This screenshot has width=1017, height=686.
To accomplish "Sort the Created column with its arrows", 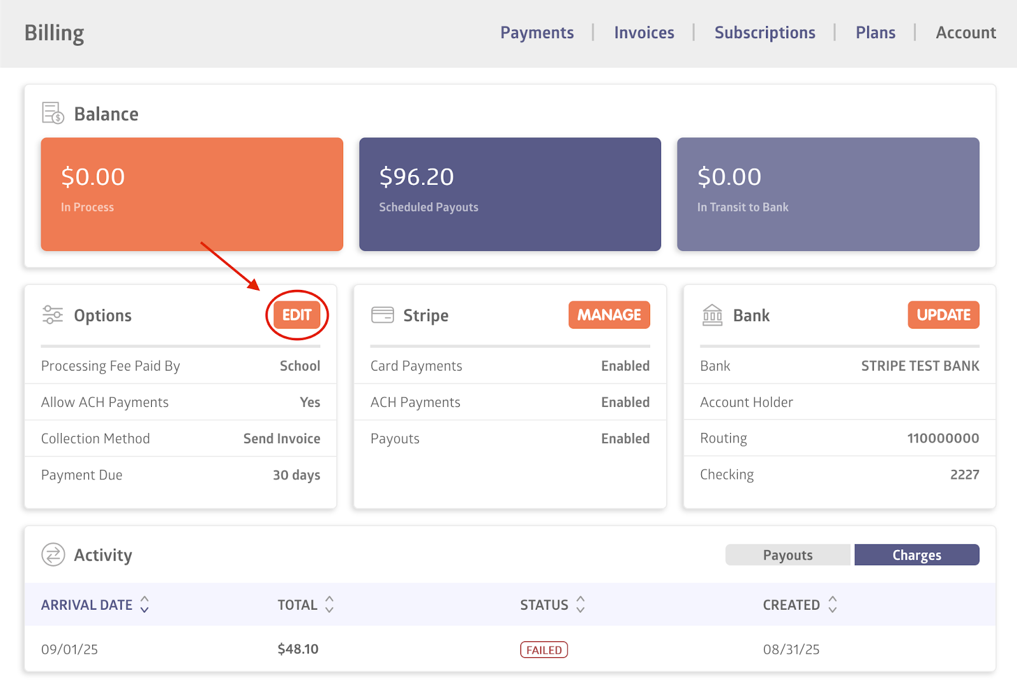I will point(833,604).
